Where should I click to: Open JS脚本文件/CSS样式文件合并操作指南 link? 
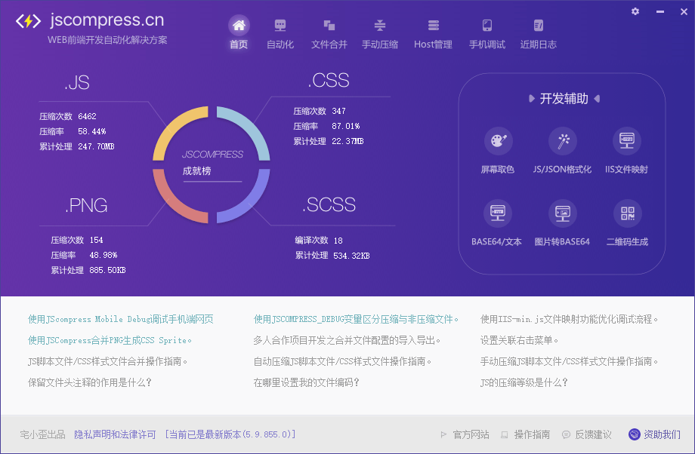pos(107,361)
